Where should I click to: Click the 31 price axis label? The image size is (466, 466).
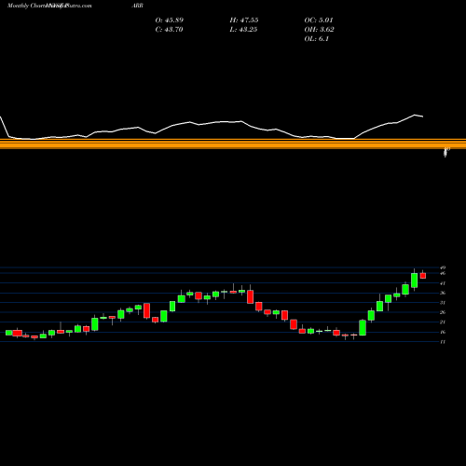click(x=443, y=303)
